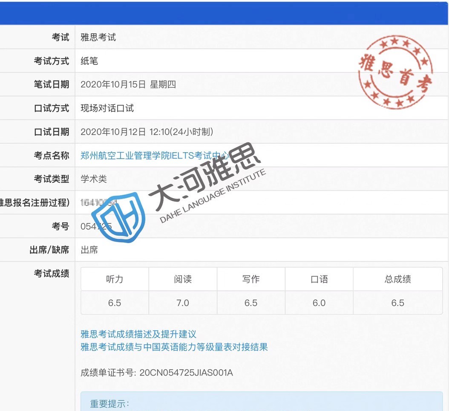This screenshot has height=411, width=449.
Task: Select the '雅思考试' exam name value
Action: 98,37
